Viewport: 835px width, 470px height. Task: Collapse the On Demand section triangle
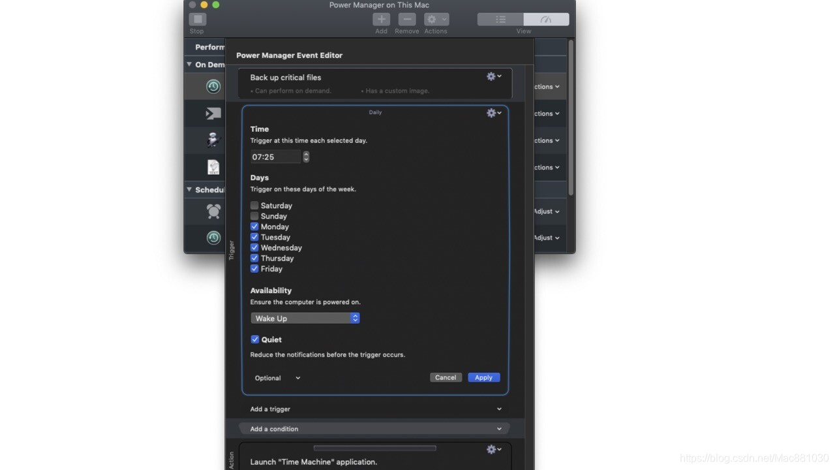(189, 64)
